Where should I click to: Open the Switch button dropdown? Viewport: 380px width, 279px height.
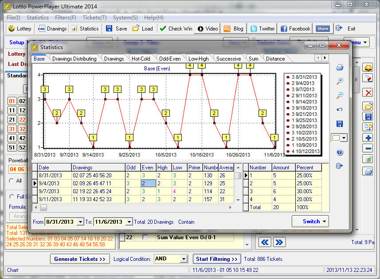point(324,222)
